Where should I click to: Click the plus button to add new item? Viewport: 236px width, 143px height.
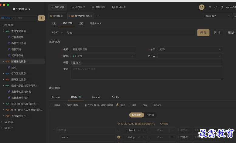tap(41, 18)
